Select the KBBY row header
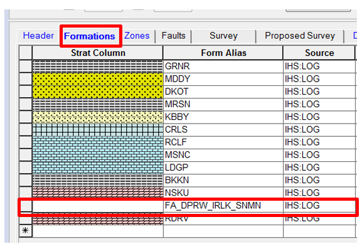The width and height of the screenshot is (362, 249). [25, 117]
